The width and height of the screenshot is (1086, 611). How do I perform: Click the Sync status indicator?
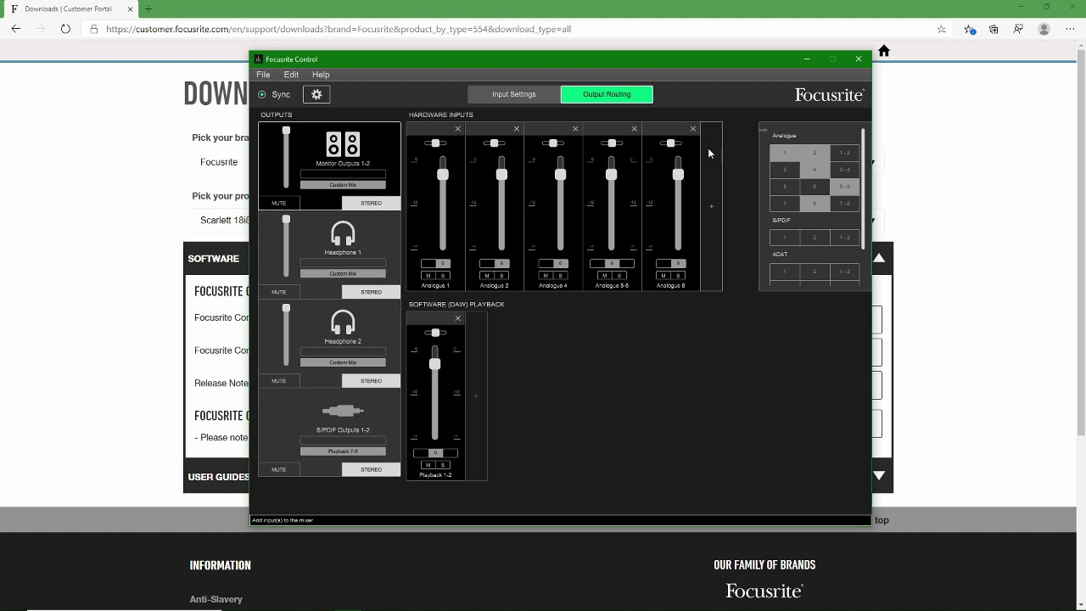pyautogui.click(x=262, y=94)
